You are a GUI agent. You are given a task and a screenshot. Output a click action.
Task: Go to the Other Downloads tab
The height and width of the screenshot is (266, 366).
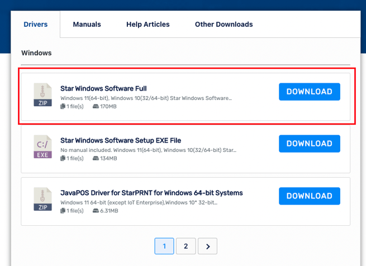pos(224,25)
